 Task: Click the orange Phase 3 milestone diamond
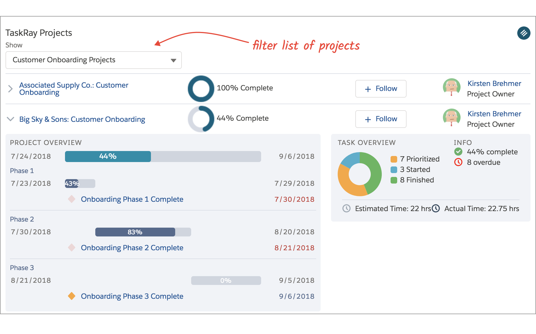pyautogui.click(x=72, y=296)
